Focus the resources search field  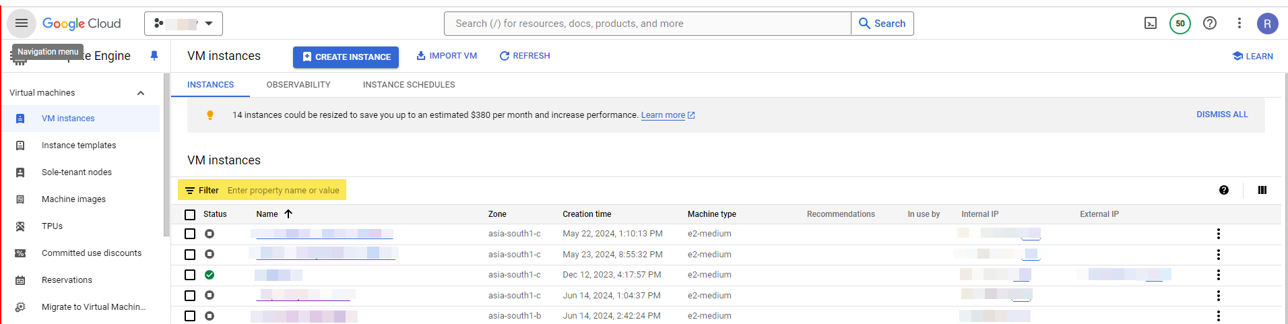tap(647, 24)
